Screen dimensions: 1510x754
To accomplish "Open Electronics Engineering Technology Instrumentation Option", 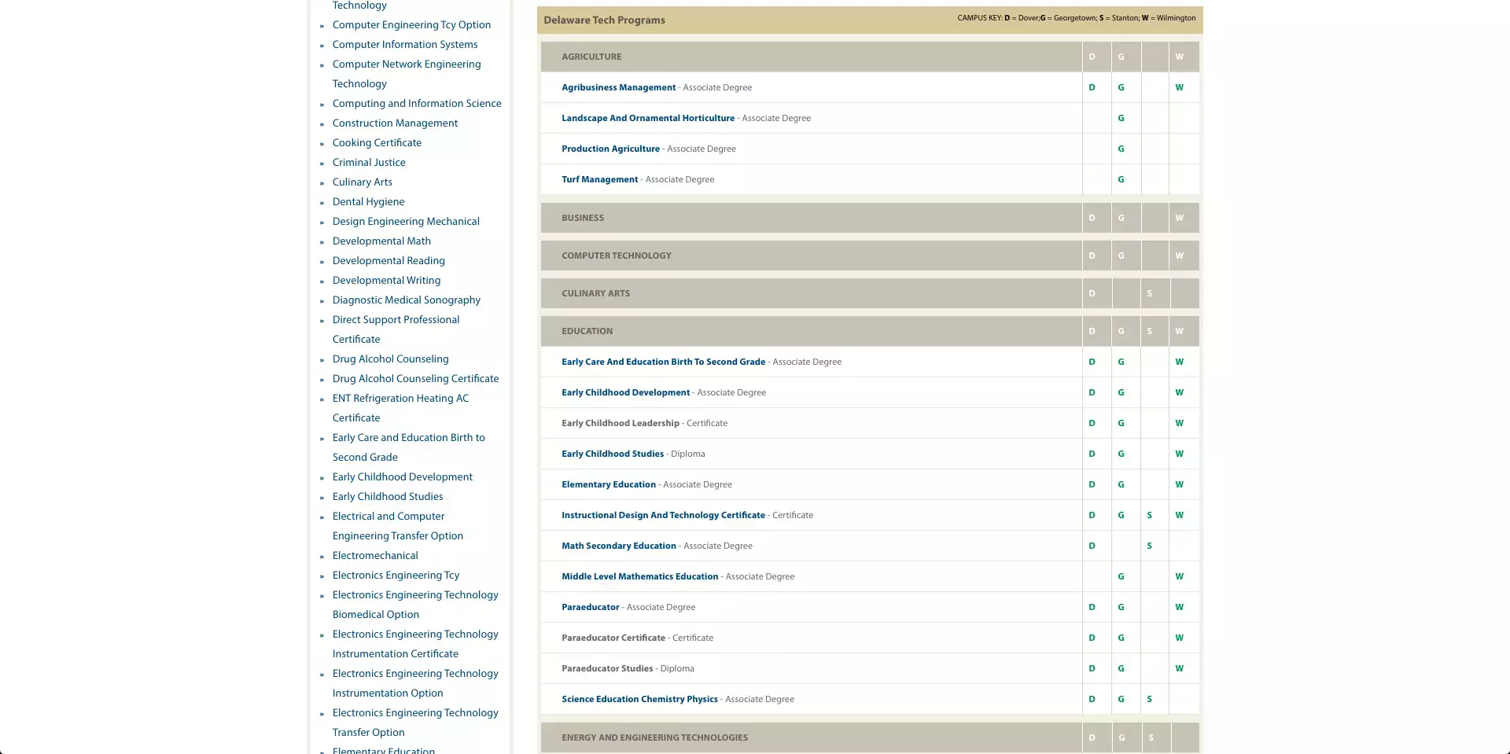I will [x=415, y=683].
